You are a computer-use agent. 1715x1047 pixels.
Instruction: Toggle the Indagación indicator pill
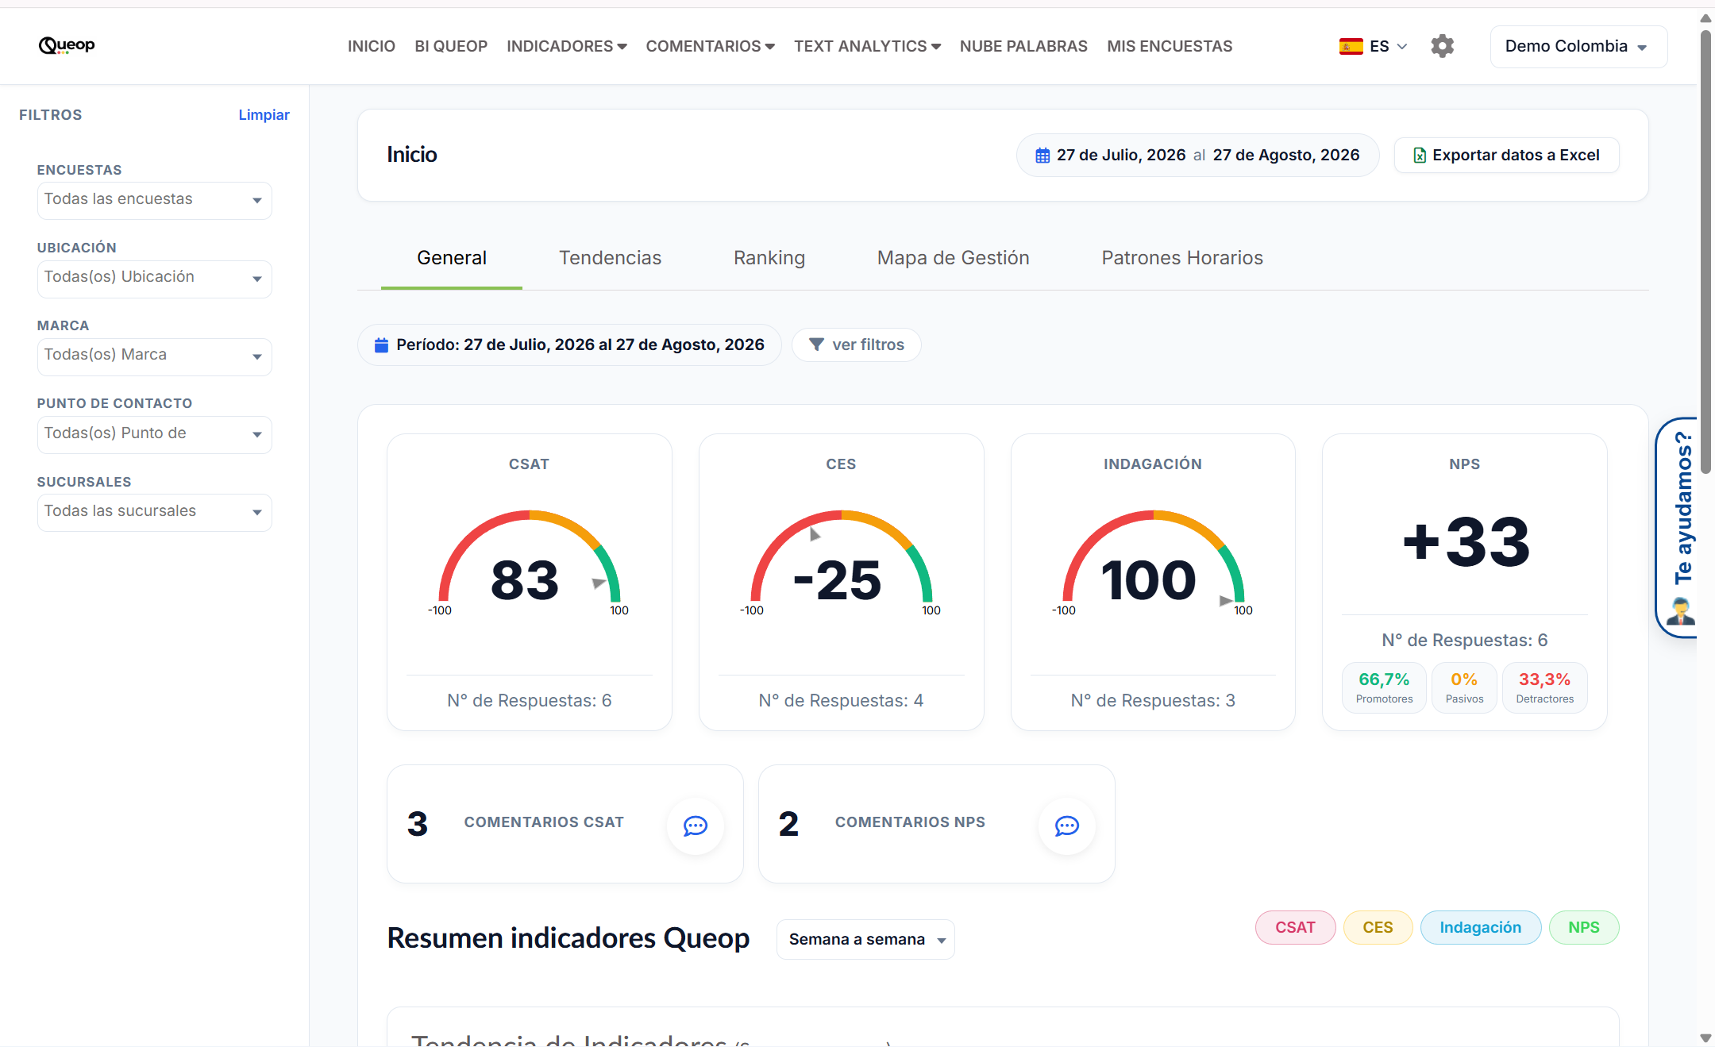click(x=1480, y=927)
